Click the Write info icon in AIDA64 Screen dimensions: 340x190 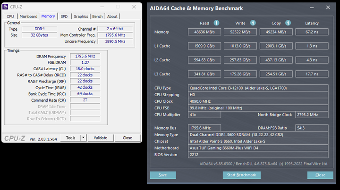[x=253, y=23]
